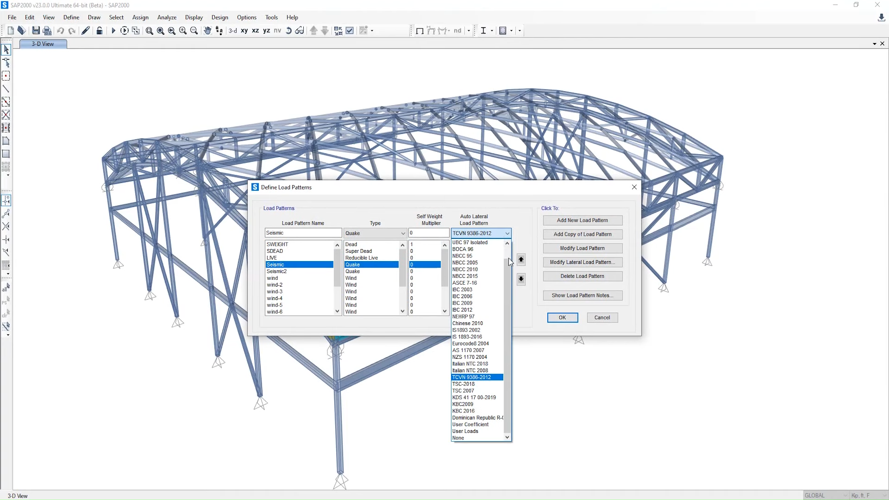The width and height of the screenshot is (889, 500).
Task: Click the Load Pattern Name input field
Action: [303, 233]
